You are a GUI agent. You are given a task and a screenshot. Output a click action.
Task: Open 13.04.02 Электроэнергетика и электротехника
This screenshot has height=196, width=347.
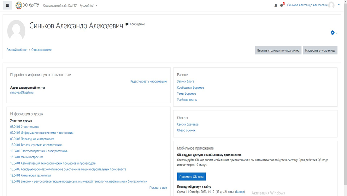[39, 151]
